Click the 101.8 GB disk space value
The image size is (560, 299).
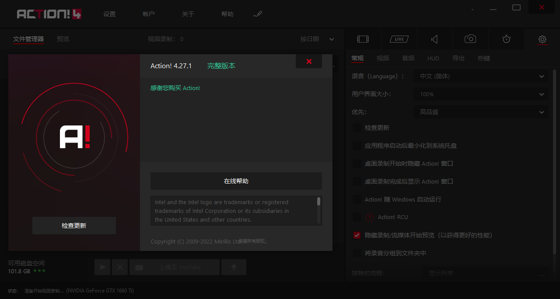[19, 271]
